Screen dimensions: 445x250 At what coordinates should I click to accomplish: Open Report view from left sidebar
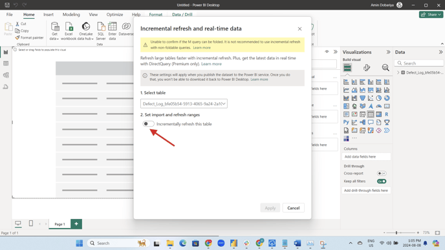pyautogui.click(x=6, y=52)
